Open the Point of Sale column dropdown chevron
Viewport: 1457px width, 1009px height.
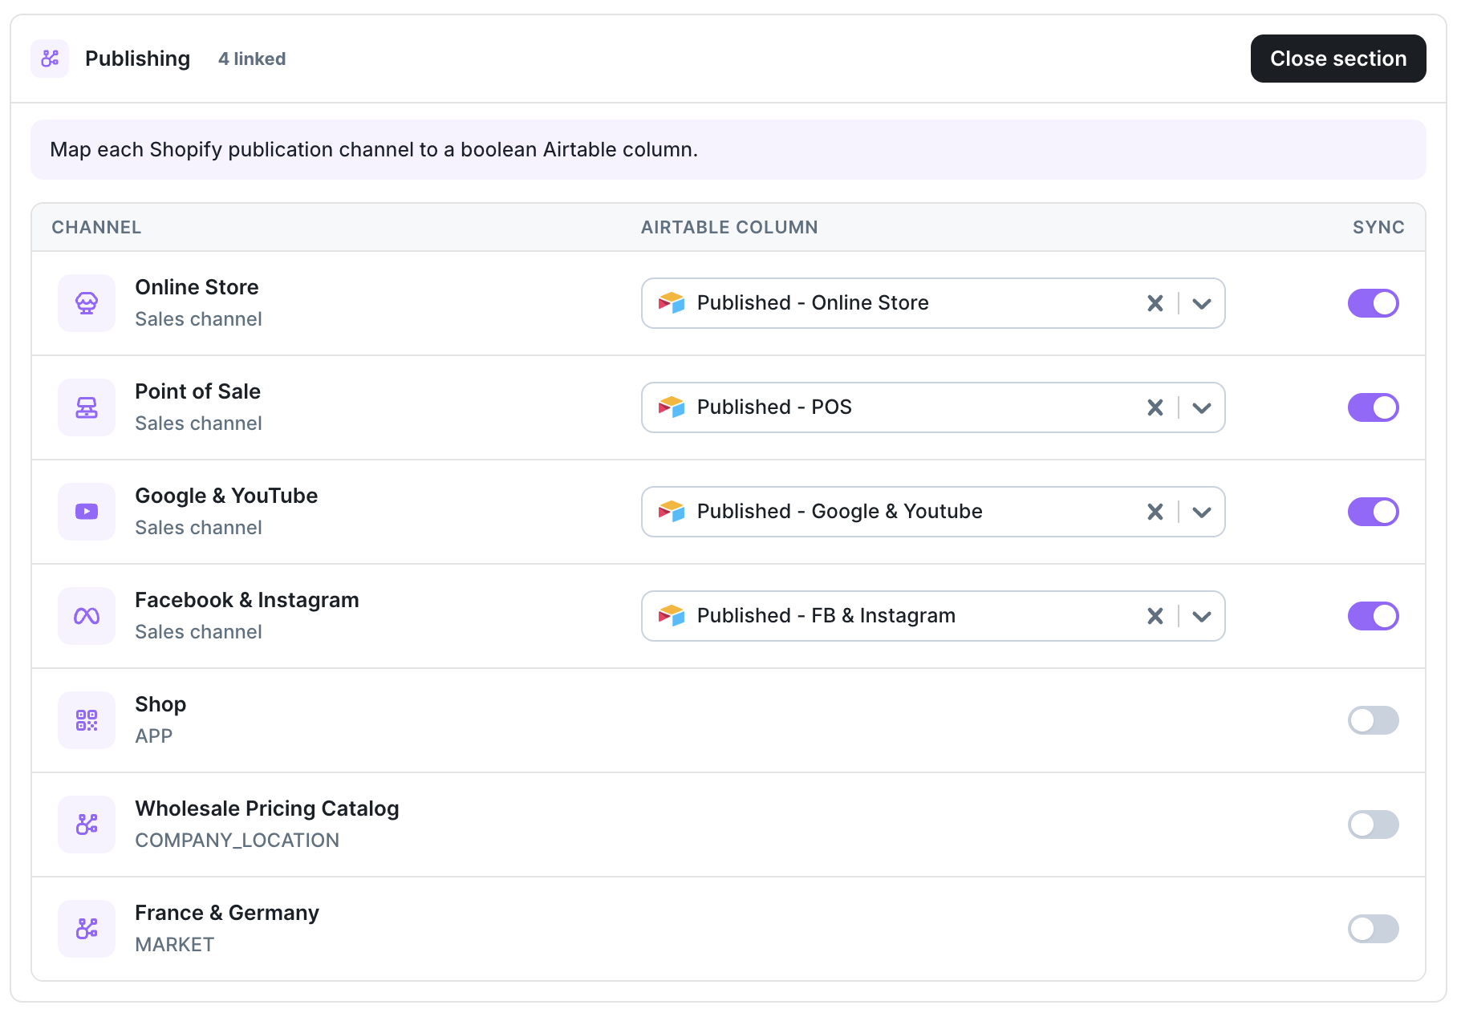pyautogui.click(x=1201, y=407)
